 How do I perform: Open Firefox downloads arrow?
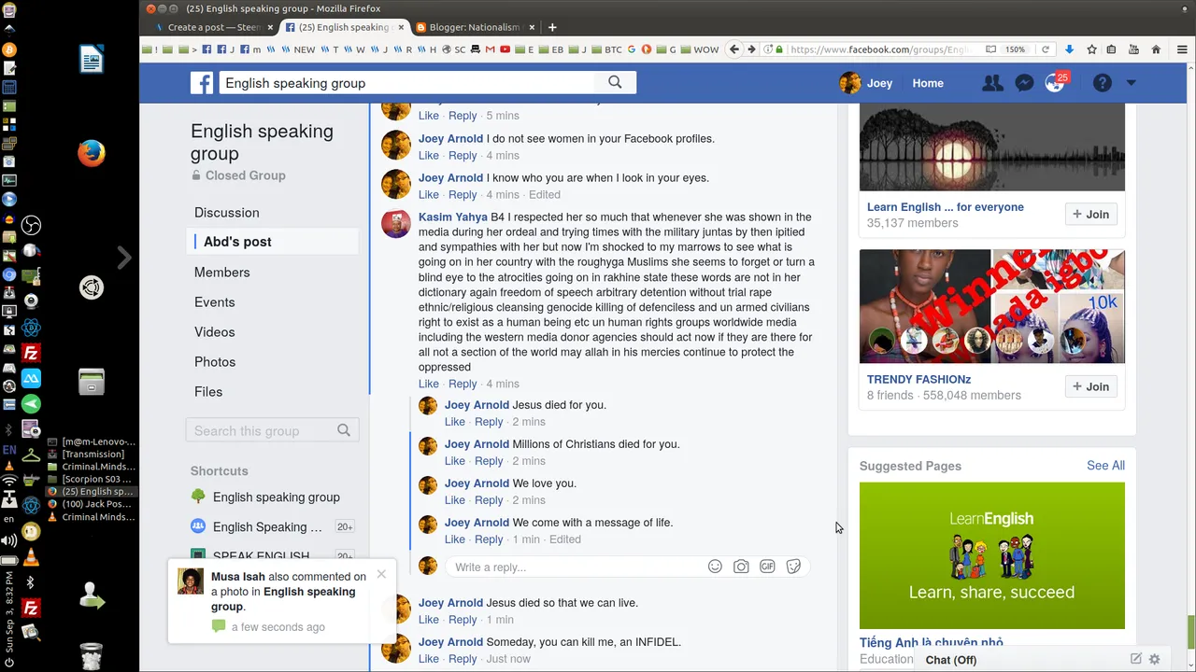[1069, 49]
